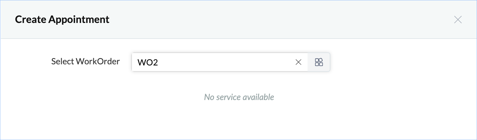Click the four-squares icon next to field

[x=319, y=62]
